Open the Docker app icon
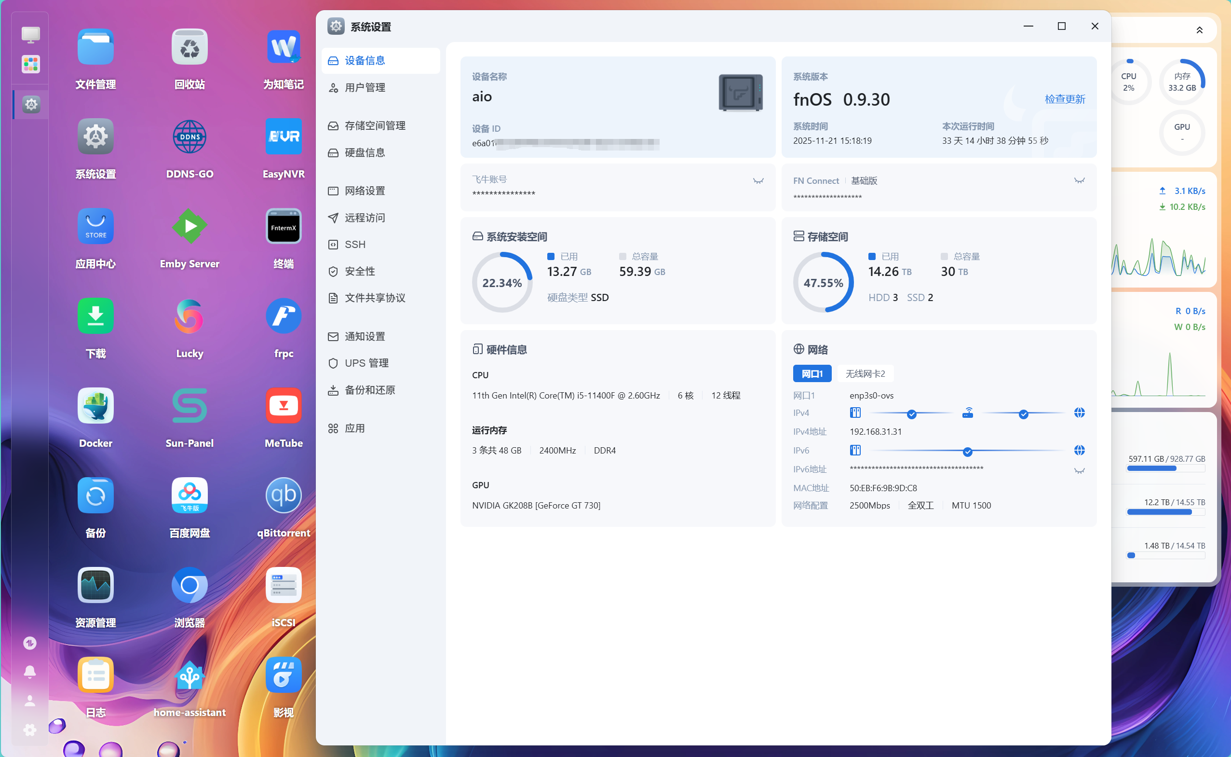 point(95,406)
